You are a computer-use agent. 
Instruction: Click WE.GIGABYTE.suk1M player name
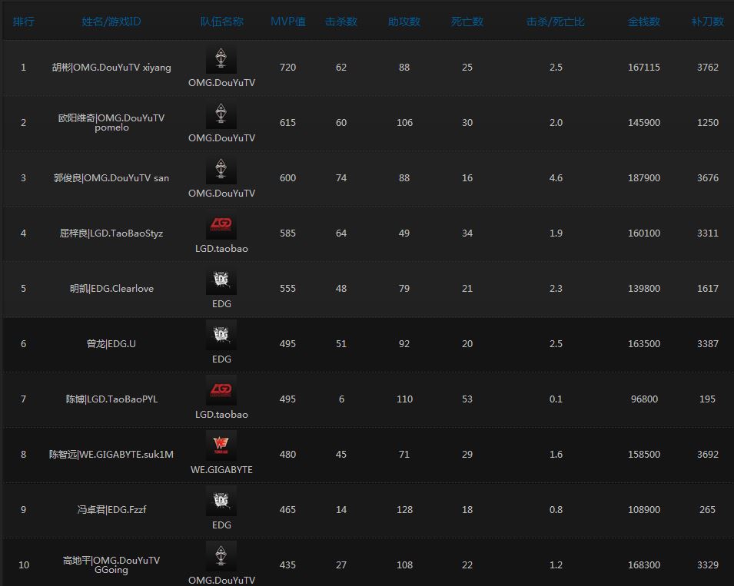pyautogui.click(x=111, y=455)
